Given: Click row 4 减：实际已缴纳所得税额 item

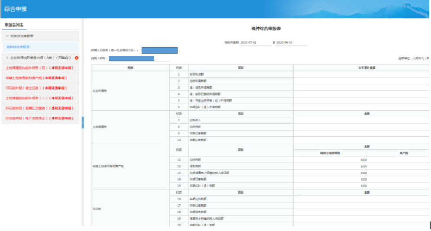Looking at the screenshot, I should 205,94.
